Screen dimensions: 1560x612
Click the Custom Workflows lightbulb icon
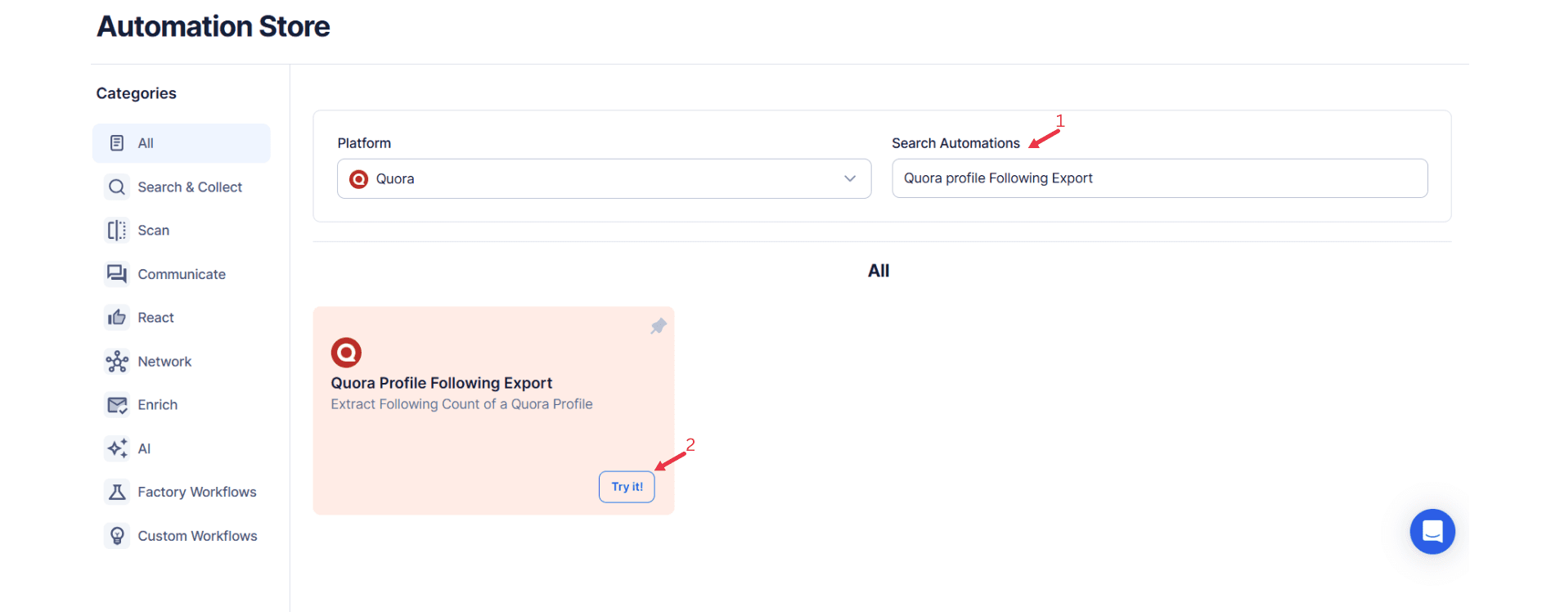point(117,535)
